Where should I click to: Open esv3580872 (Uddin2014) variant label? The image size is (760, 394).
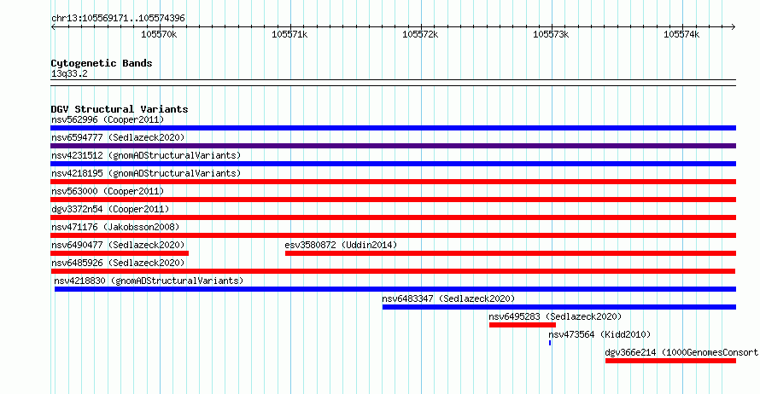(341, 245)
